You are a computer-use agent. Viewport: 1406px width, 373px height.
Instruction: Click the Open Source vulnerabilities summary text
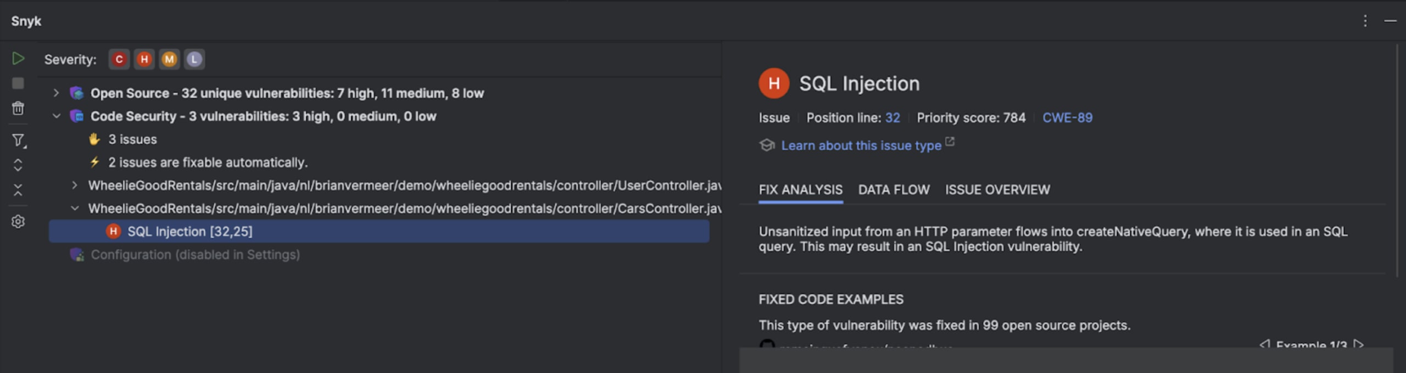[x=287, y=93]
